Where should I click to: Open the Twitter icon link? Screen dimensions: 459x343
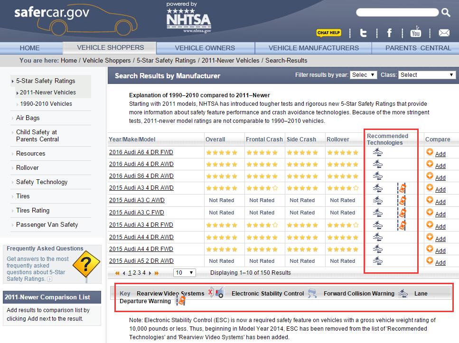pyautogui.click(x=364, y=33)
